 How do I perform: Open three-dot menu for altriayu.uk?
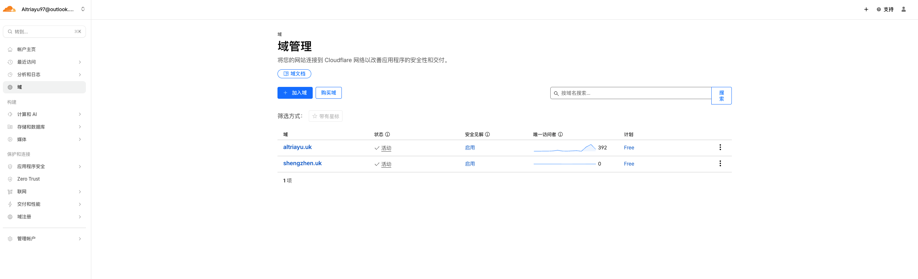(x=720, y=147)
